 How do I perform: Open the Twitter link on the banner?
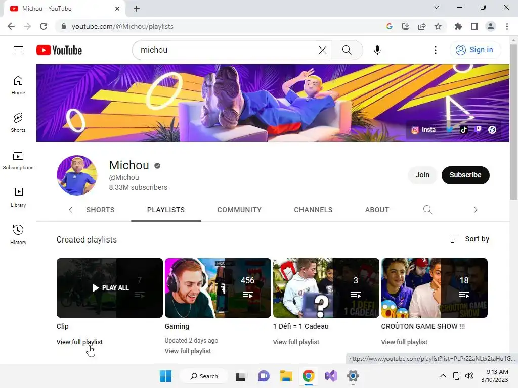click(x=449, y=130)
